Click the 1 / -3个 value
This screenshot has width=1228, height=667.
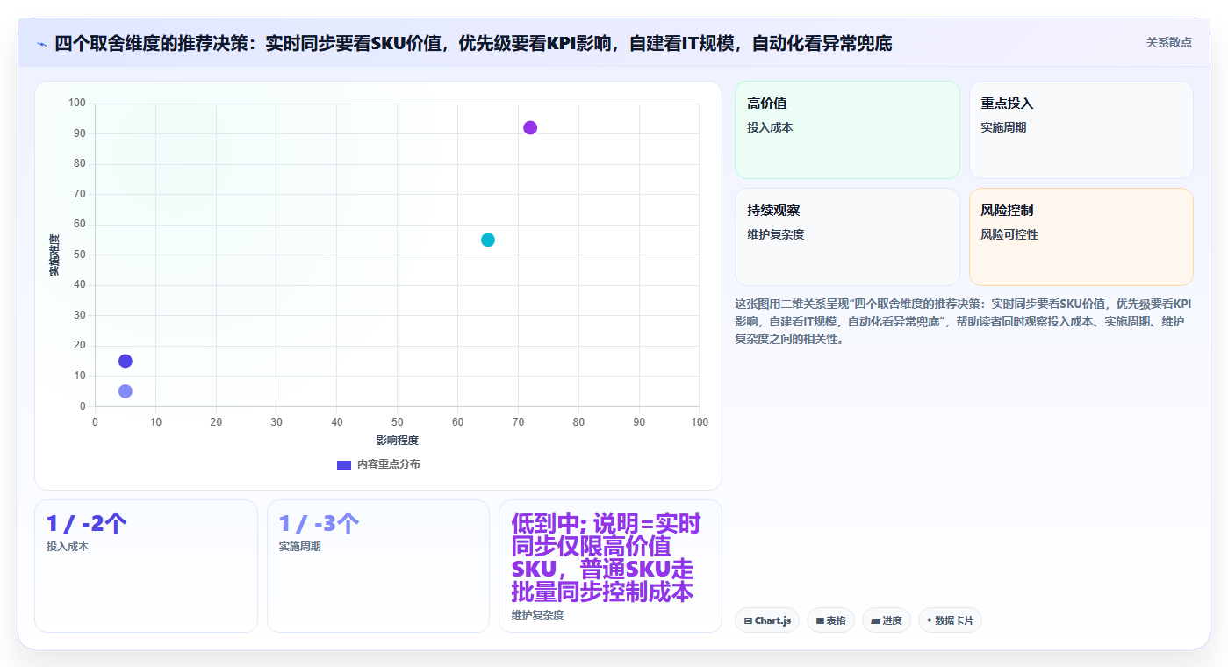[319, 524]
